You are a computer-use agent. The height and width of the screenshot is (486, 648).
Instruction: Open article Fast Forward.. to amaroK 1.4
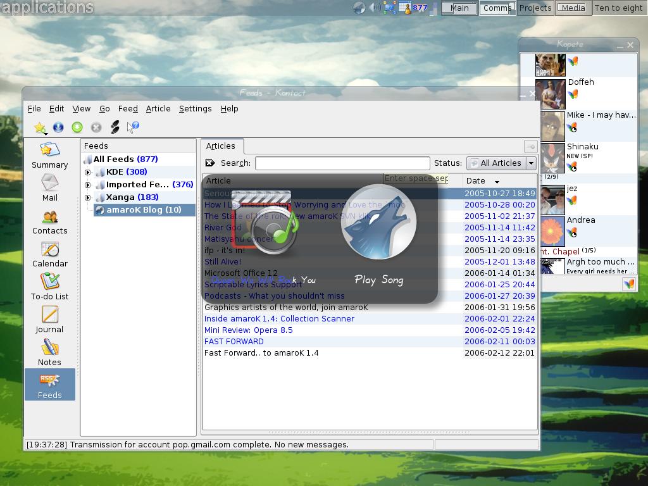click(261, 353)
